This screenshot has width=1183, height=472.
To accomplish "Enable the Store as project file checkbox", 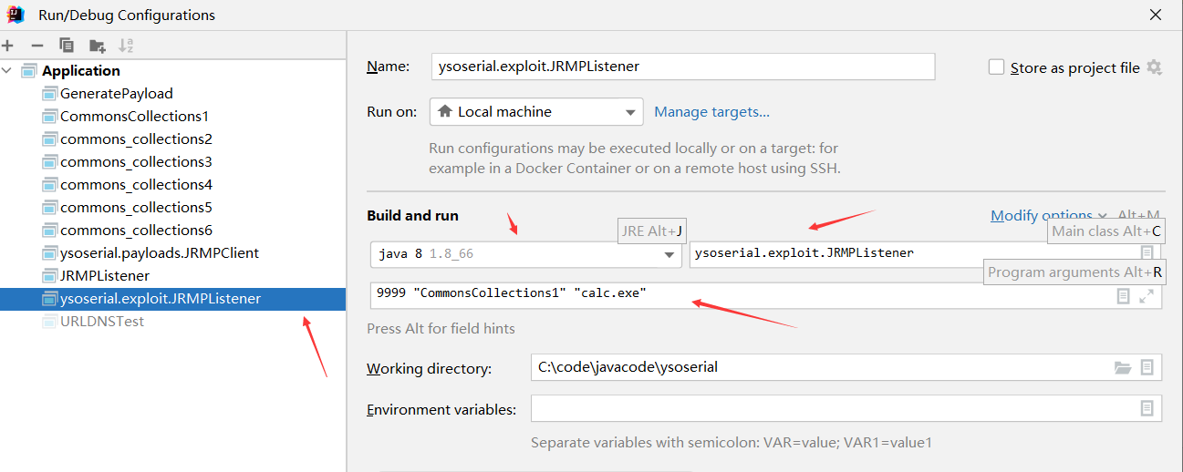I will point(997,67).
